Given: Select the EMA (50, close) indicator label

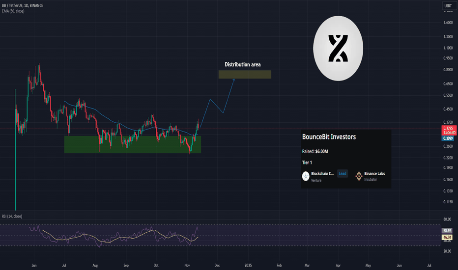Looking at the screenshot, I should (x=13, y=11).
